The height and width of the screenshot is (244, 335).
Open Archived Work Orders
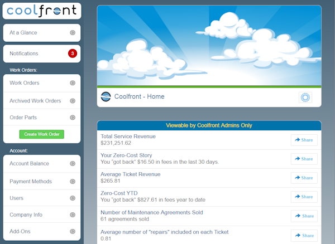coord(42,101)
